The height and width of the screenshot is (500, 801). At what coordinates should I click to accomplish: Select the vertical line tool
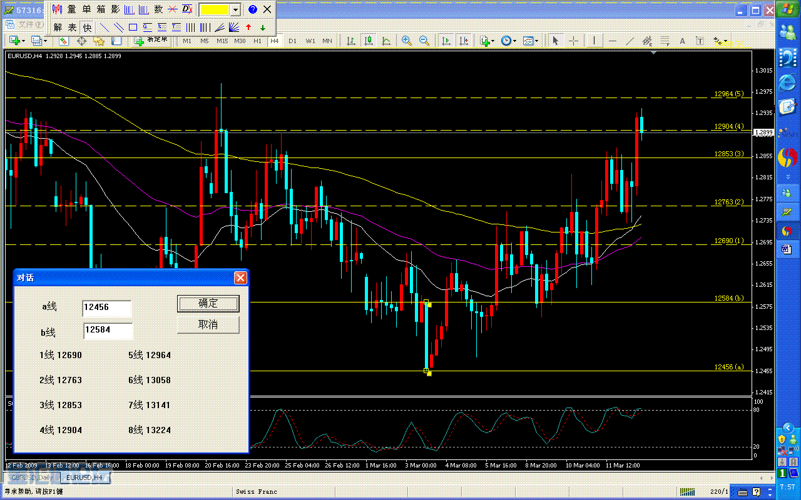[x=594, y=41]
